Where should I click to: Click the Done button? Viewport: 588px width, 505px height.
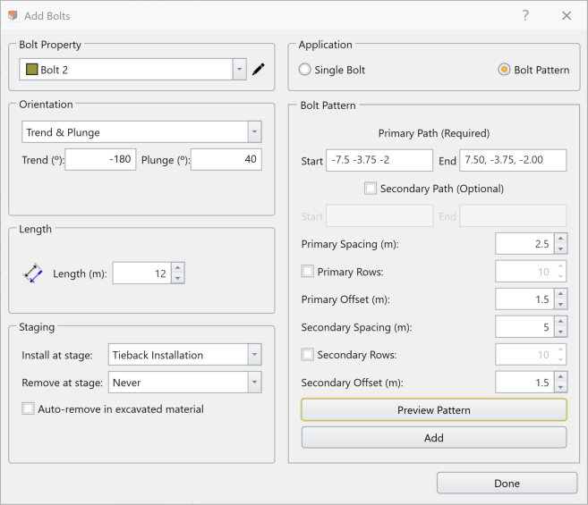pyautogui.click(x=507, y=483)
